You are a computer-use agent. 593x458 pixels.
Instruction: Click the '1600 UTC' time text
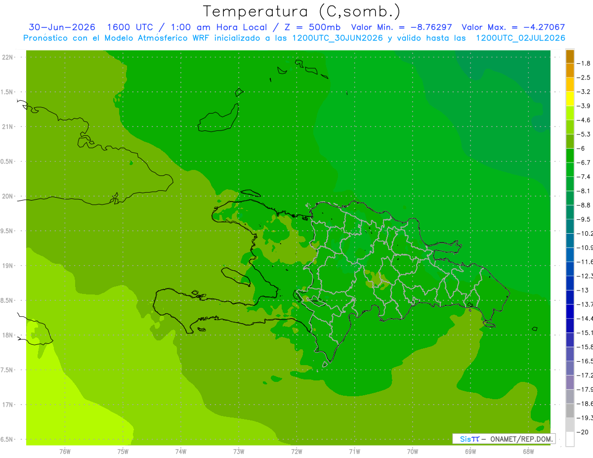pos(130,27)
